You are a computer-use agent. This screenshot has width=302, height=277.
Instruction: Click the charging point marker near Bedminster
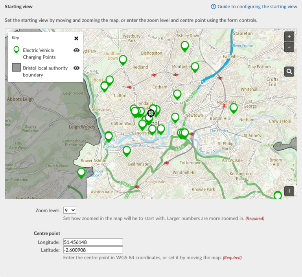(x=127, y=150)
